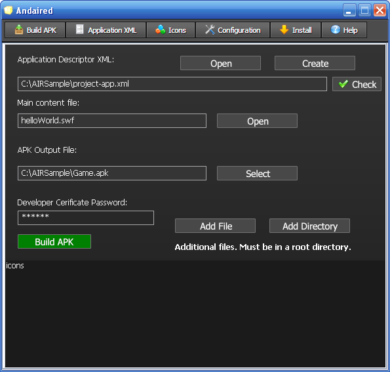This screenshot has width=390, height=372.
Task: Maximize the Andaired window
Action: click(364, 10)
